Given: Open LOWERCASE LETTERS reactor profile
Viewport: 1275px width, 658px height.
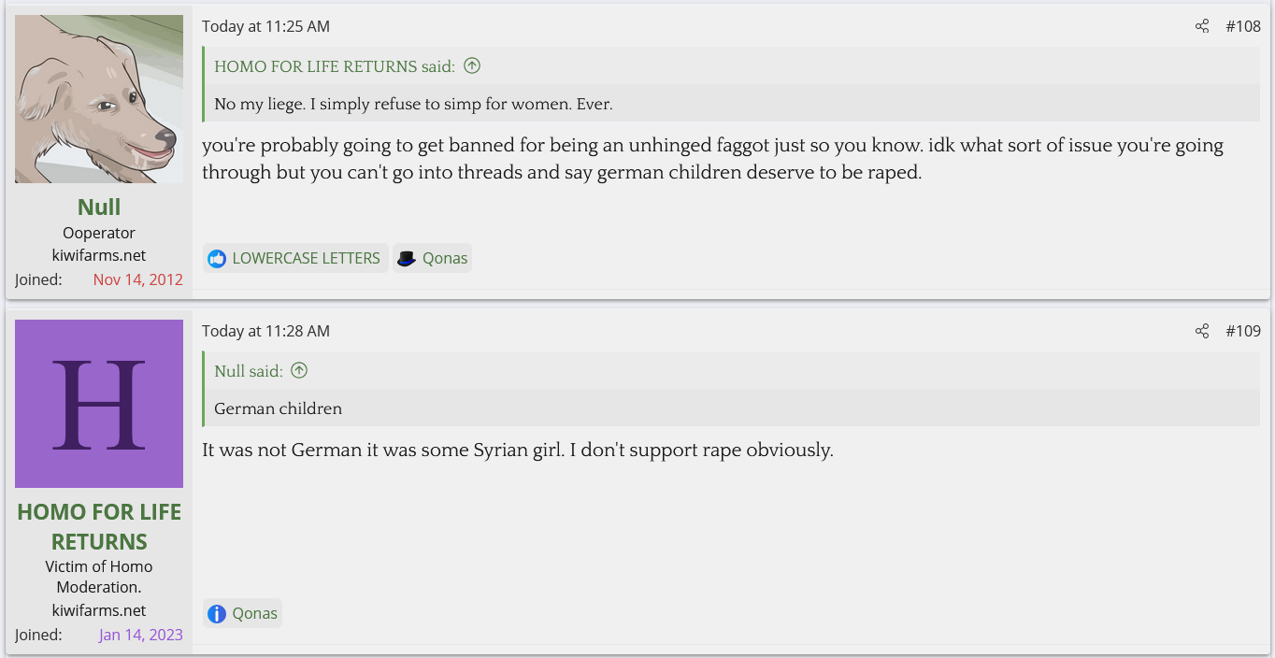Looking at the screenshot, I should pos(306,258).
